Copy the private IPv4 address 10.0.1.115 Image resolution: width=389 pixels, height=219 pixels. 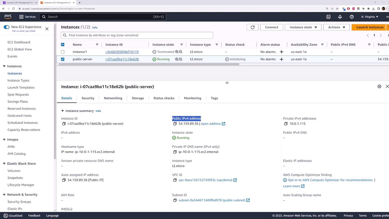click(x=286, y=124)
